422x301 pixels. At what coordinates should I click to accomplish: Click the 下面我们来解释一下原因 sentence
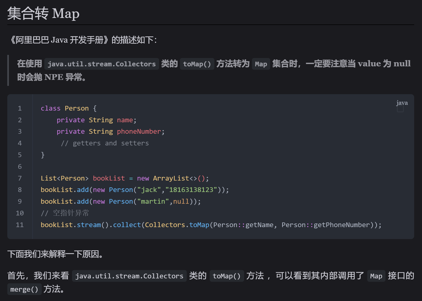[55, 254]
